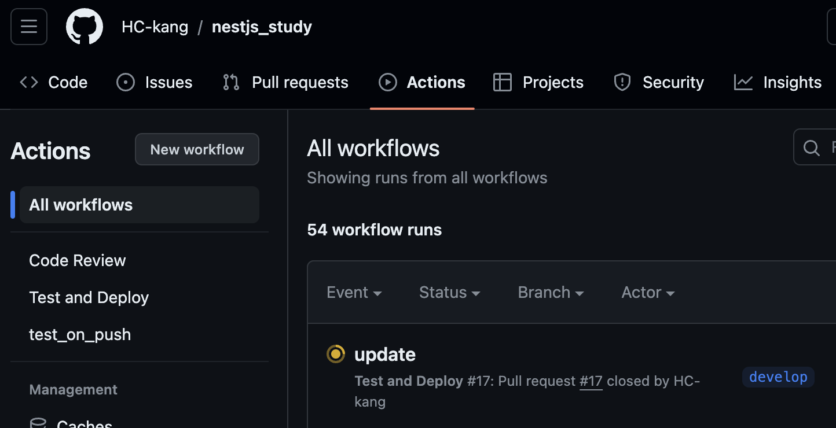Click 'Showing runs from all workflows' text
This screenshot has width=836, height=428.
(x=427, y=178)
